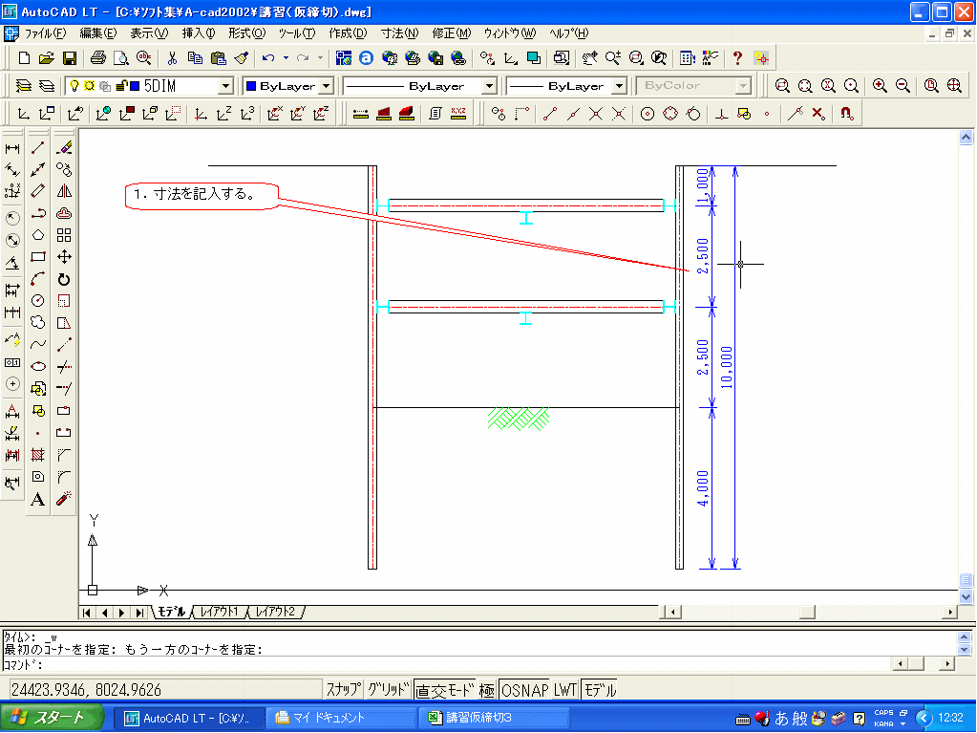Switch to the レイアウト2 tab

(x=275, y=612)
